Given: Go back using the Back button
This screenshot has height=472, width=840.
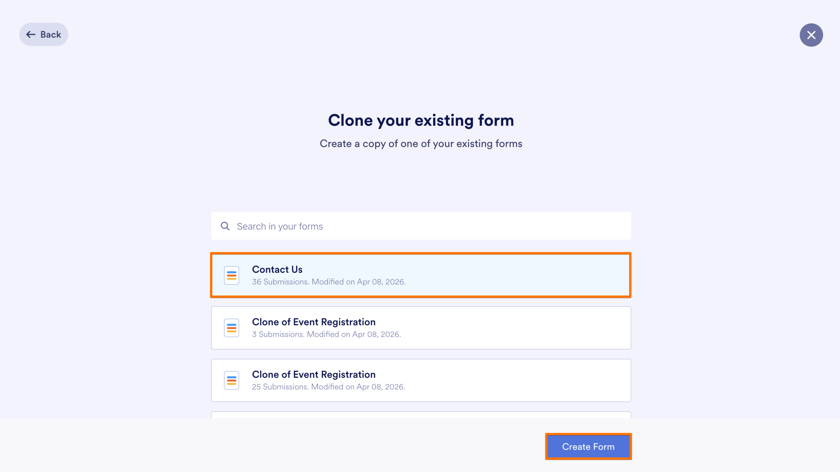Looking at the screenshot, I should pyautogui.click(x=44, y=34).
